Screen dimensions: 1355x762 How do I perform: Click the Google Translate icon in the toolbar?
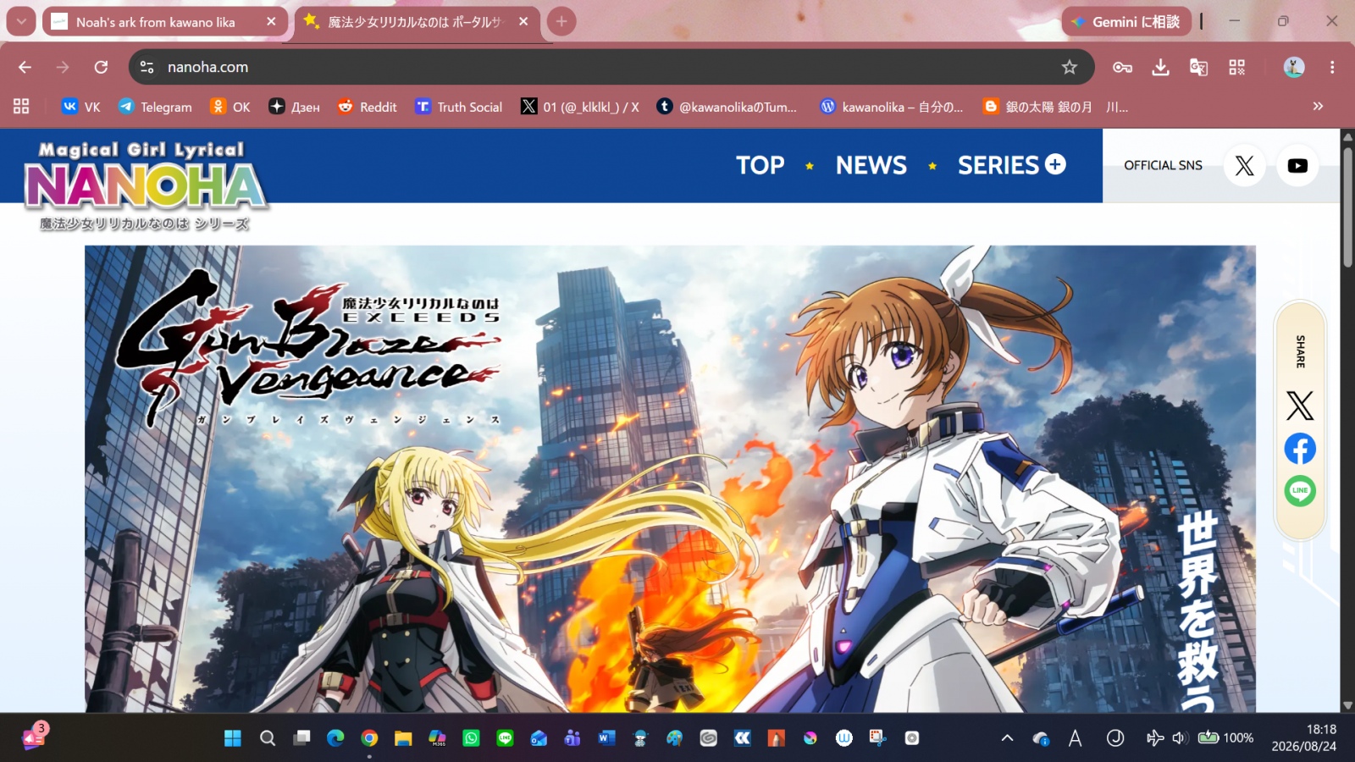(x=1198, y=67)
